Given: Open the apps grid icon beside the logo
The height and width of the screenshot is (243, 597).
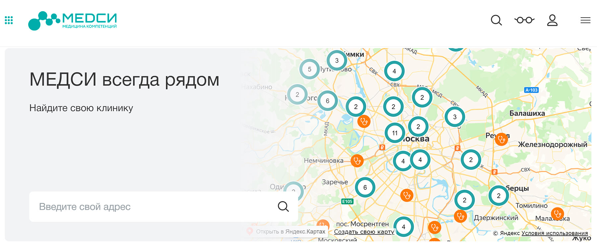Looking at the screenshot, I should [x=9, y=21].
